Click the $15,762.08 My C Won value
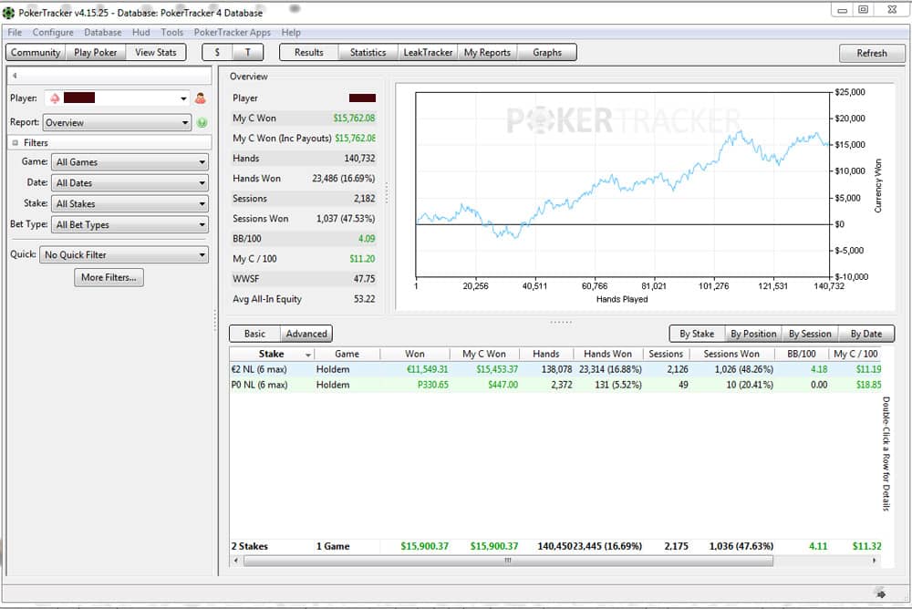 (x=354, y=119)
